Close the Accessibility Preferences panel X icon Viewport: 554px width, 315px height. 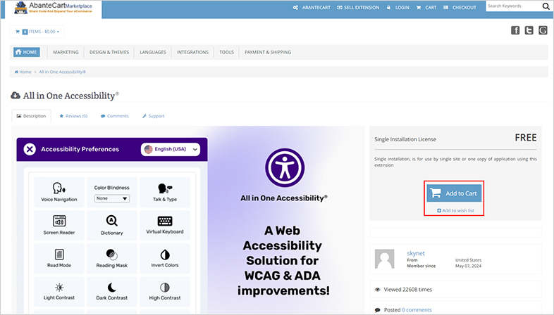30,149
